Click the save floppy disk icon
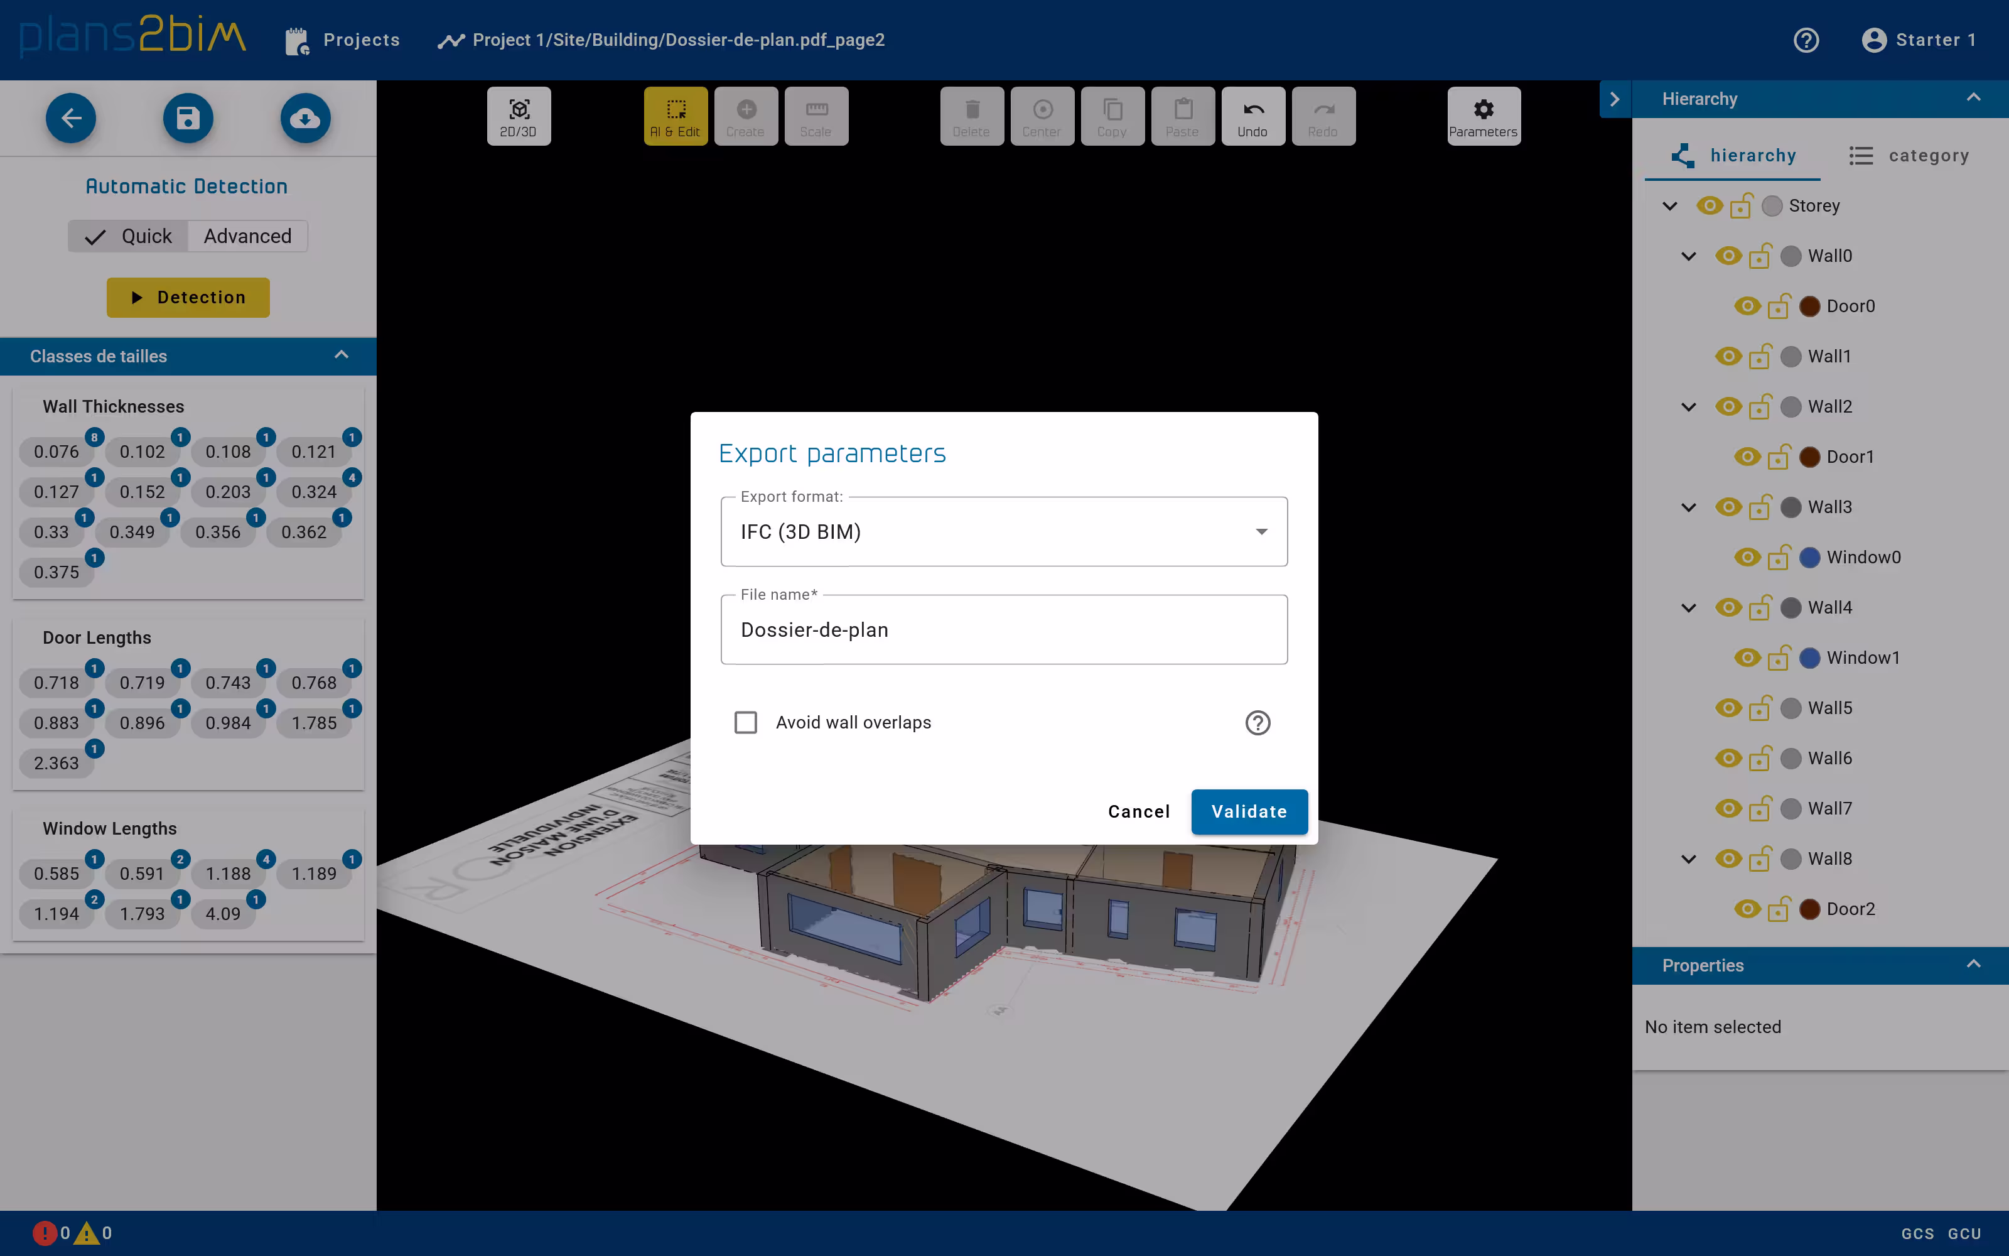This screenshot has height=1256, width=2009. coord(188,119)
